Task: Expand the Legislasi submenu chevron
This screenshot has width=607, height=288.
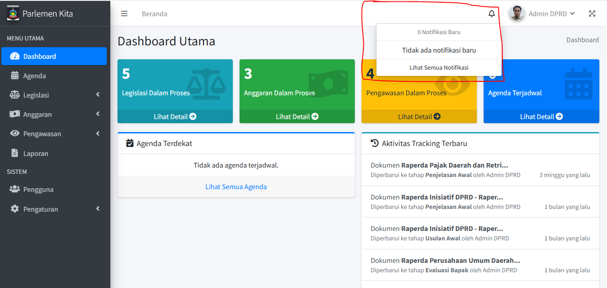Action: pyautogui.click(x=98, y=95)
